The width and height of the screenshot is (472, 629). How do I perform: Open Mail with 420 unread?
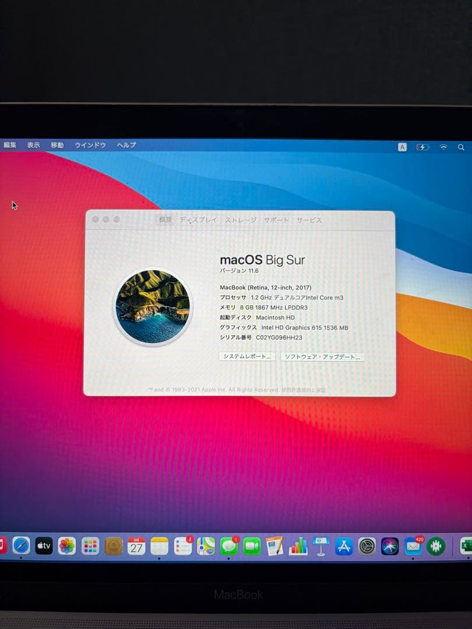coord(413,546)
